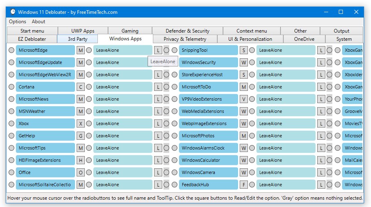This screenshot has width=371, height=207.
Task: Click the WebpImageExtensions label
Action: point(208,123)
